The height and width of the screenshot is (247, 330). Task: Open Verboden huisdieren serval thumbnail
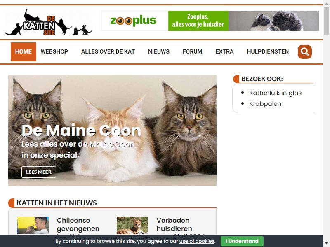tap(132, 225)
